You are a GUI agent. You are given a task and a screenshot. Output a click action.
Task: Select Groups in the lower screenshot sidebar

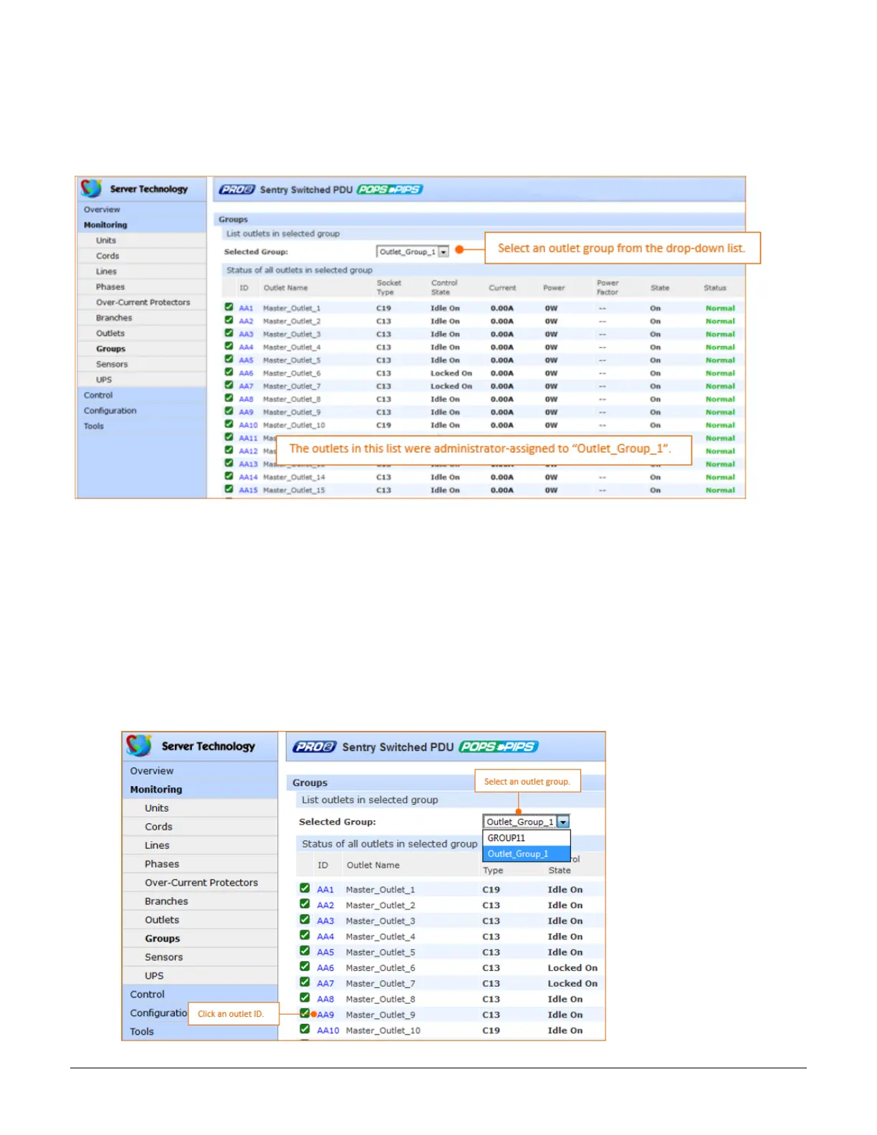163,939
